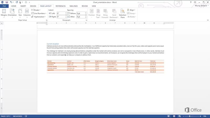Click the Spacing Before input field
This screenshot has height=118, width=210.
tap(81, 13)
